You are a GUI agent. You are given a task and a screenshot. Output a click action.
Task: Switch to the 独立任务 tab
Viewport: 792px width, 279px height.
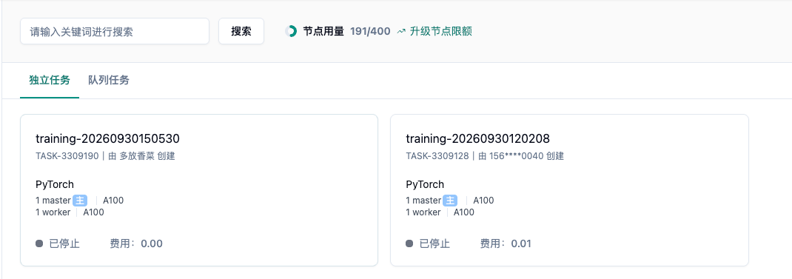click(50, 80)
